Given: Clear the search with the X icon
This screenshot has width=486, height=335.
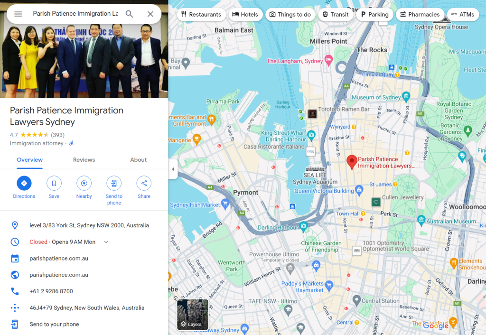Looking at the screenshot, I should (150, 14).
